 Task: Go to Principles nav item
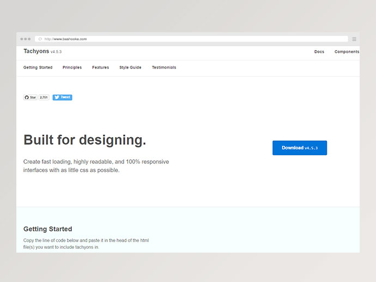[72, 68]
